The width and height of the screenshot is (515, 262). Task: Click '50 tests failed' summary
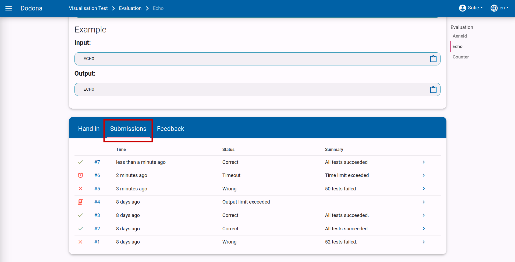[x=340, y=189]
